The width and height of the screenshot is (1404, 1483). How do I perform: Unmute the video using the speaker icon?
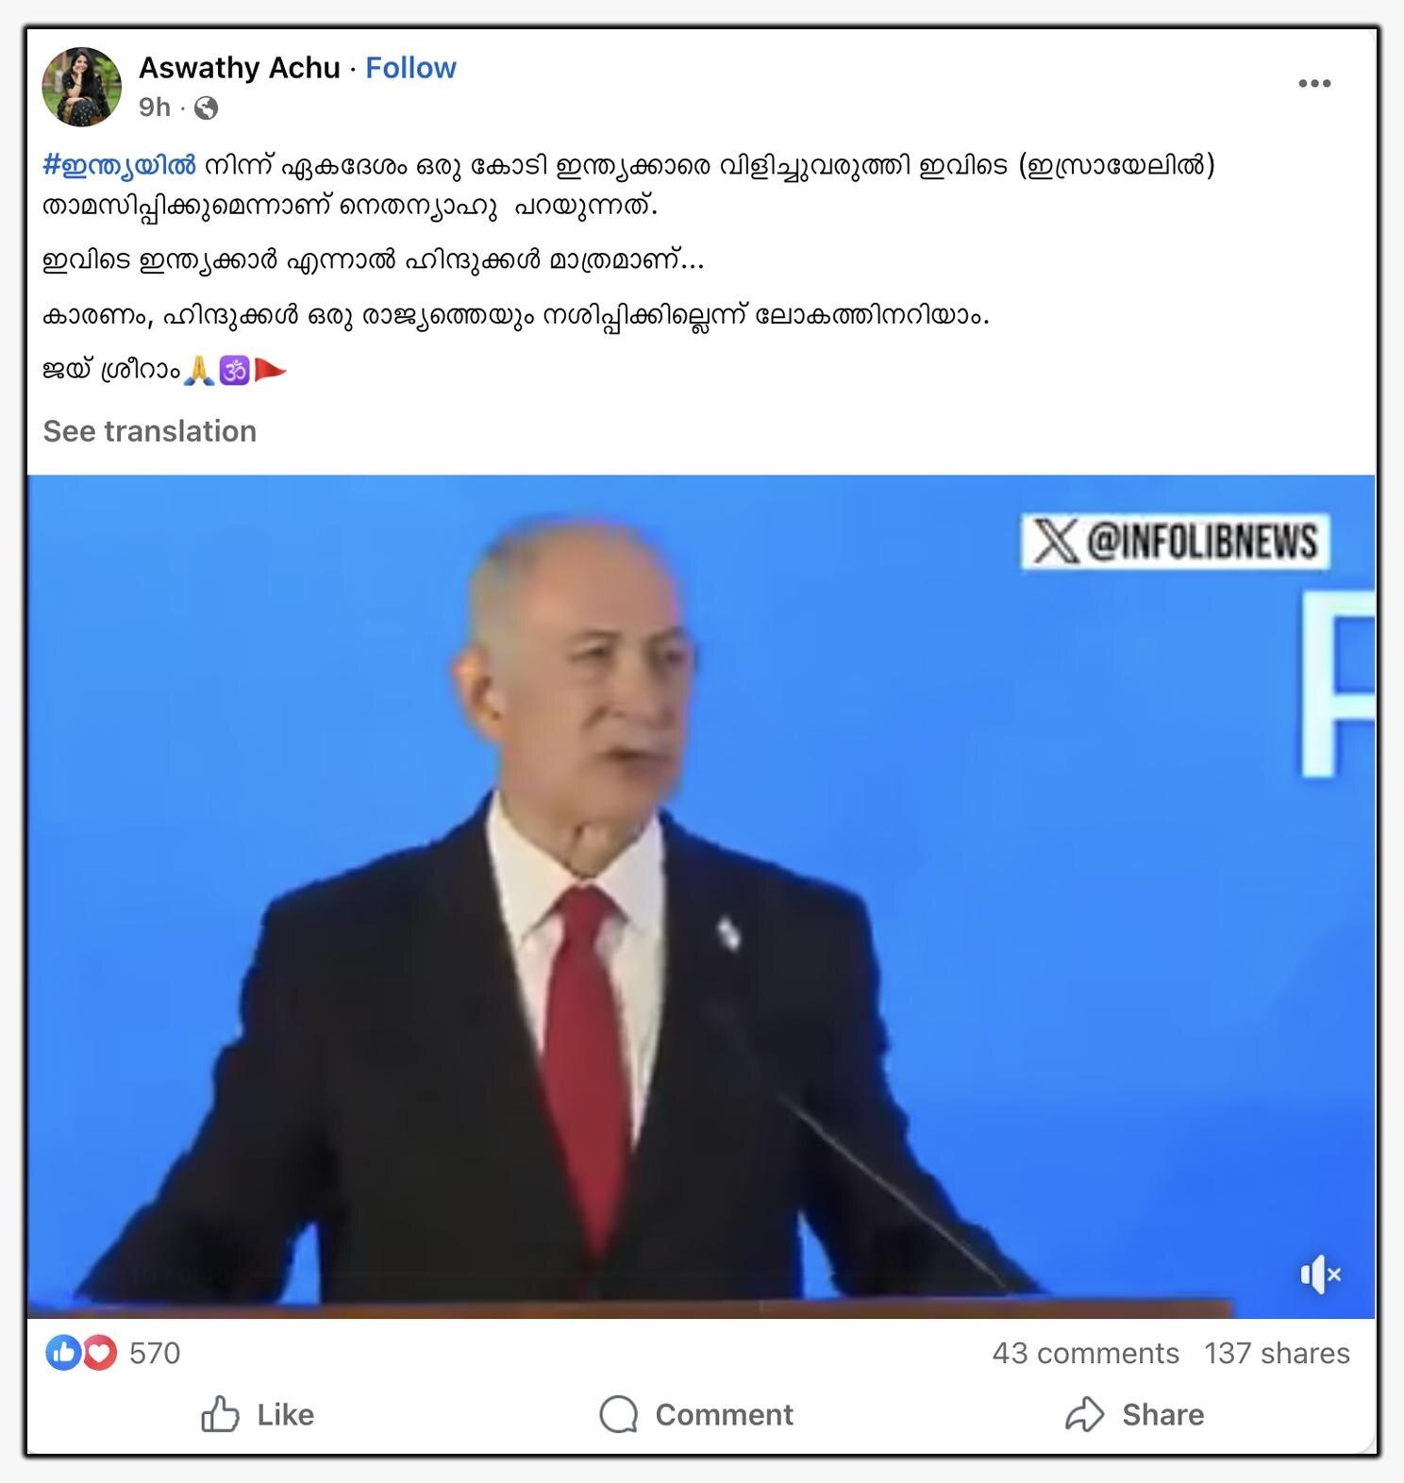[1321, 1275]
